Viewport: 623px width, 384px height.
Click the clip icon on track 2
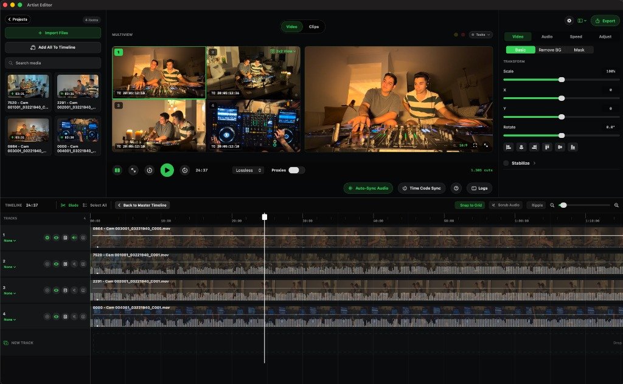[x=65, y=264]
